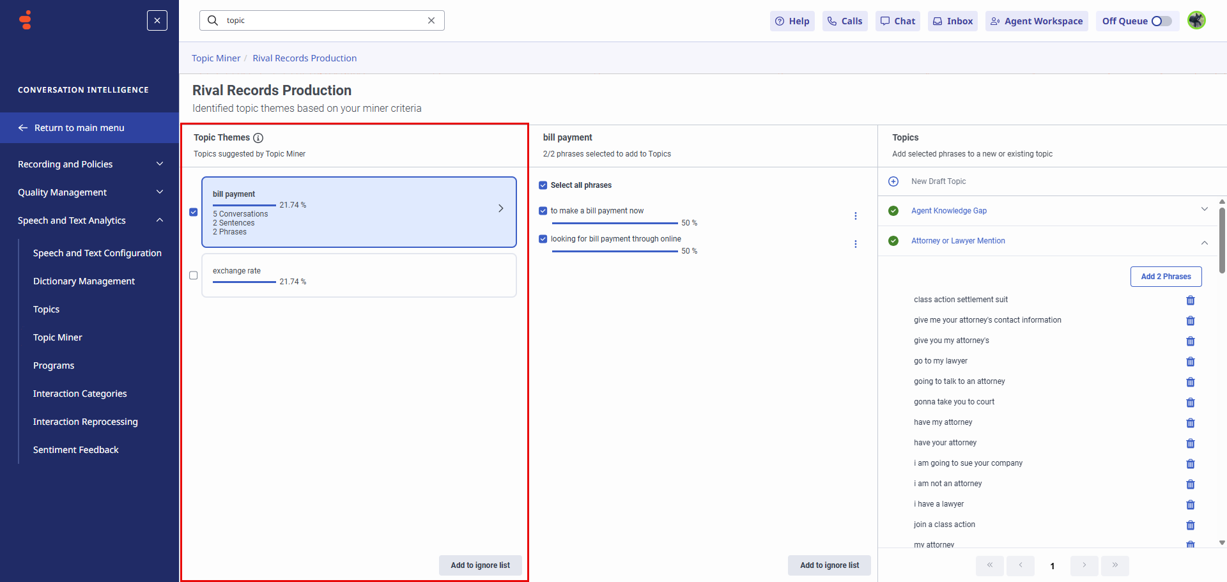Screen dimensions: 1227x582
Task: Expand the Agent Knowledge Gap topic
Action: click(1204, 210)
